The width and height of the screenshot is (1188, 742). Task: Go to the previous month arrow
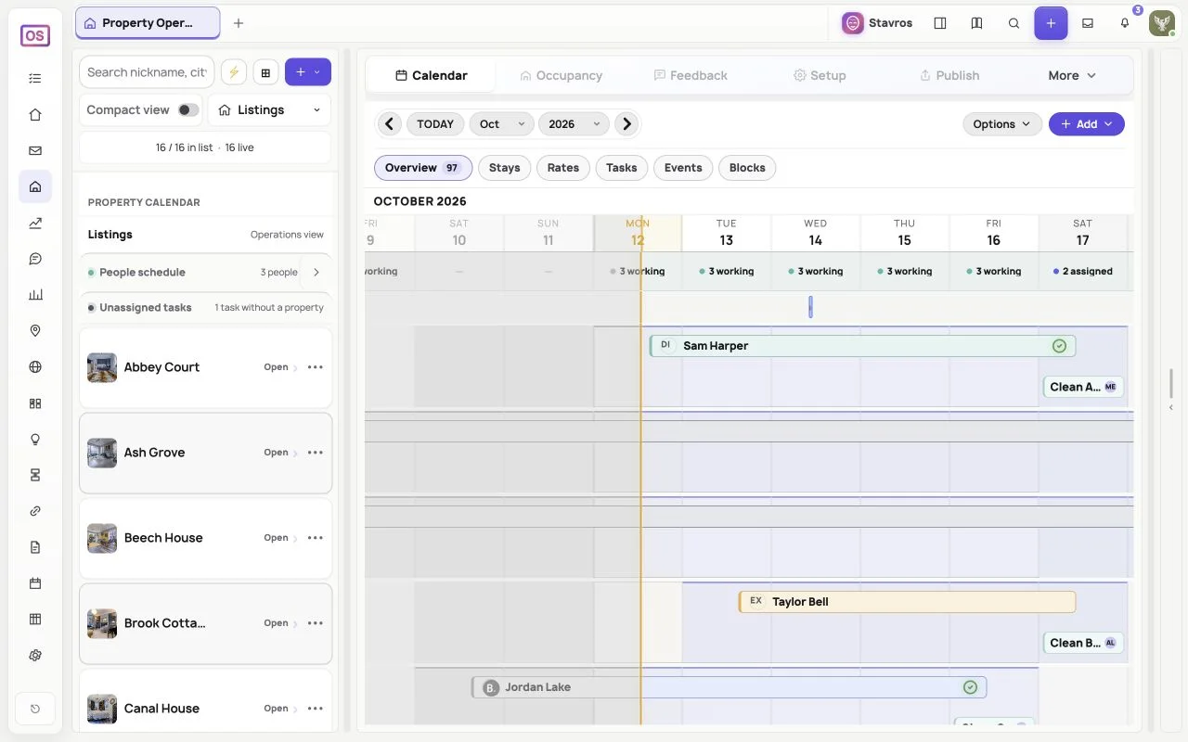point(390,124)
